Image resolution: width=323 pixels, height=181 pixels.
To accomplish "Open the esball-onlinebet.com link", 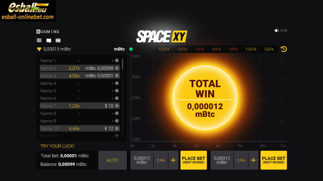I will 27,17.
